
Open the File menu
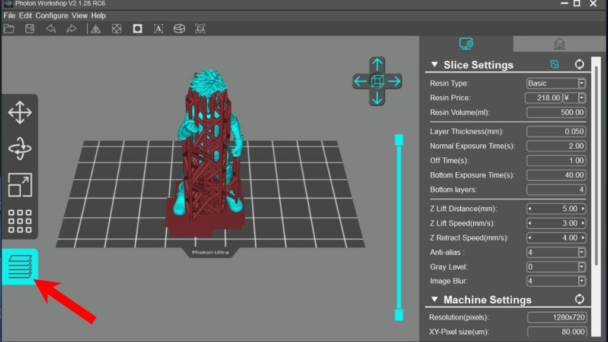9,15
